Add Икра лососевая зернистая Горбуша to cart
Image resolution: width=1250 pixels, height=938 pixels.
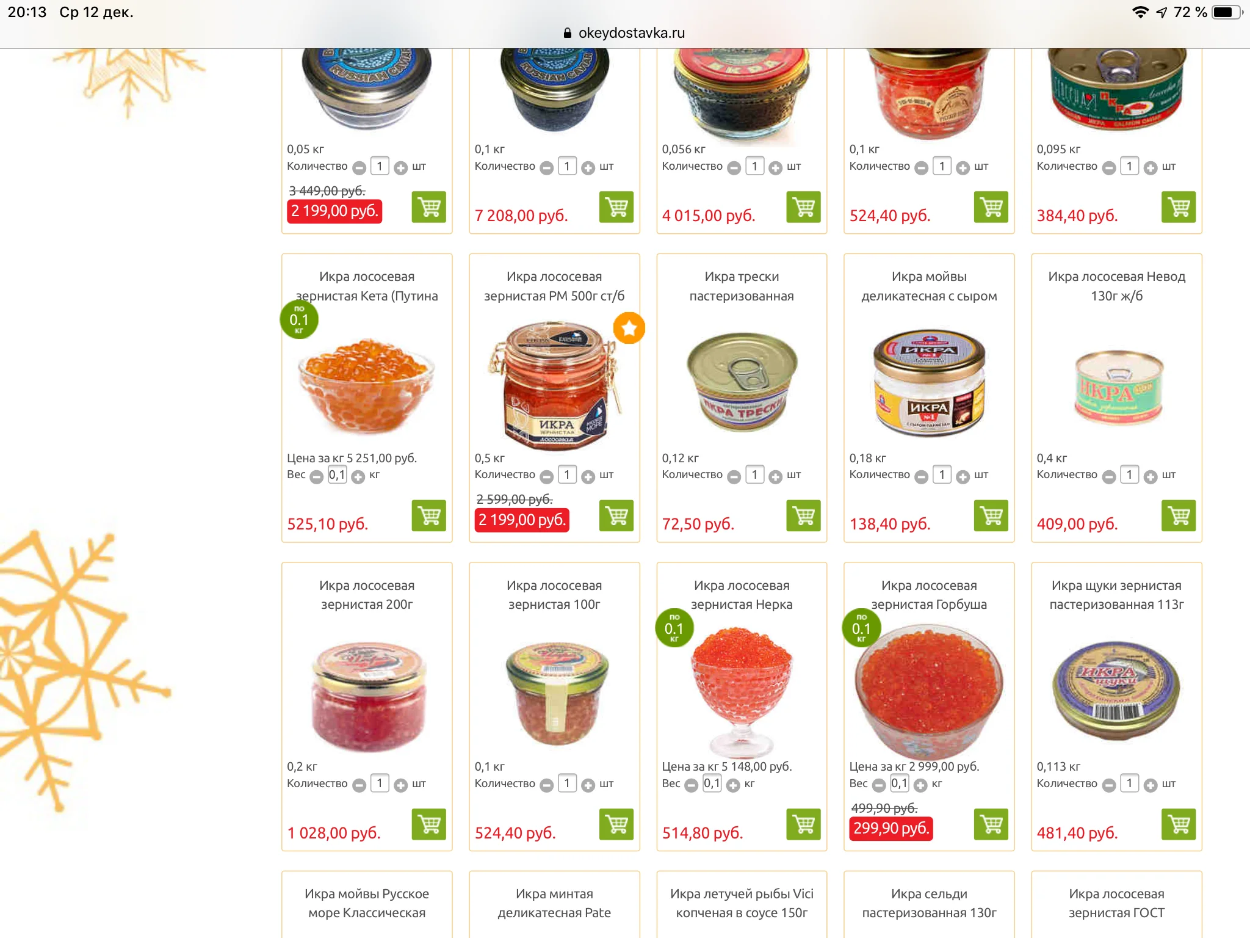(991, 824)
